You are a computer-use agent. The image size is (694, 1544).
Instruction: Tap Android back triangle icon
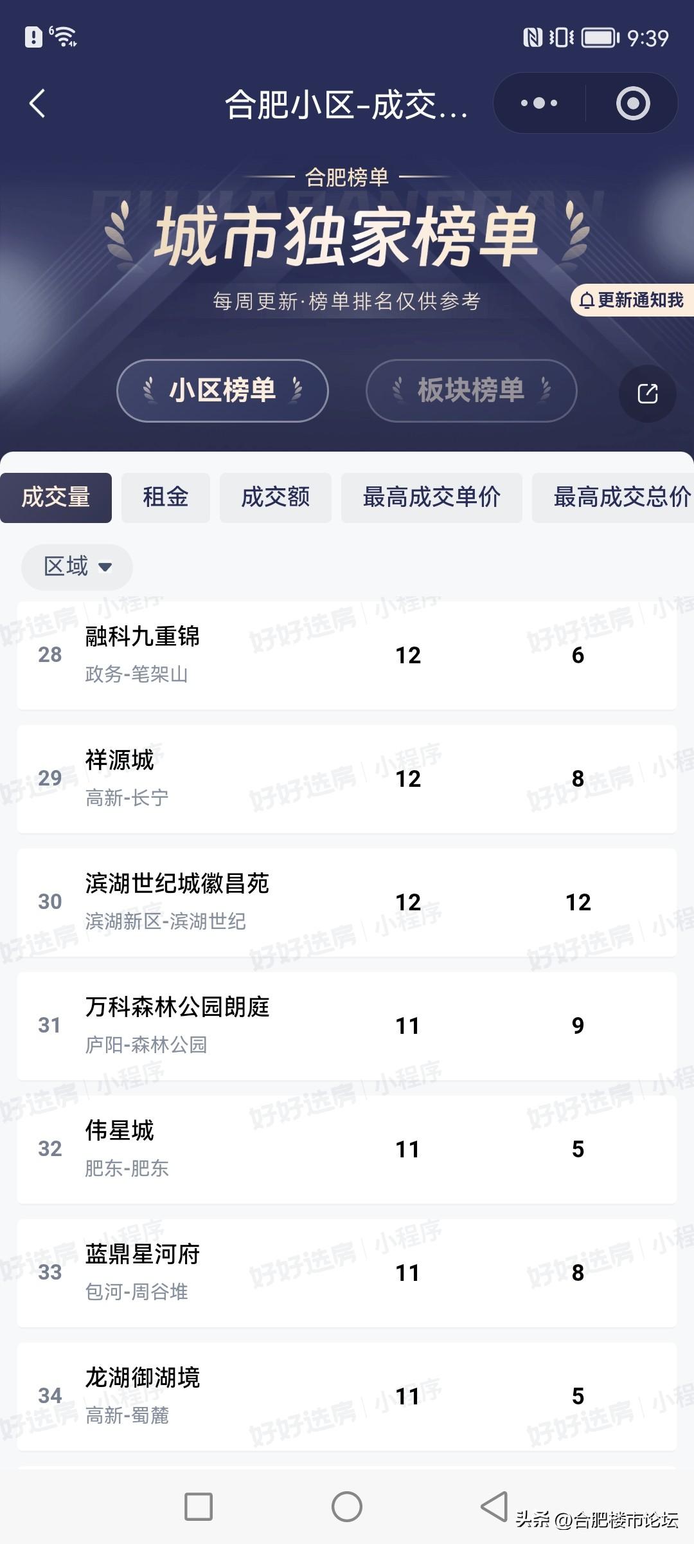coord(494,1507)
